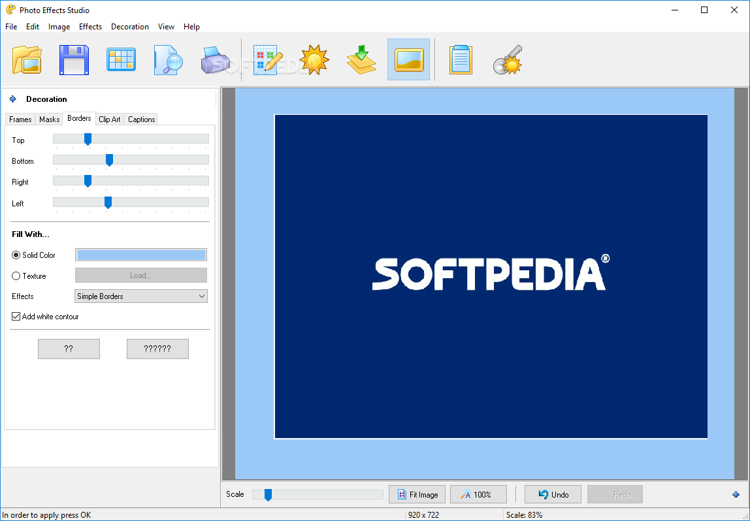Click the layers download arrow icon
Image resolution: width=750 pixels, height=521 pixels.
point(362,60)
